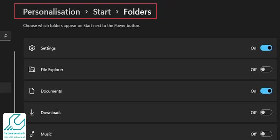Turn off the Settings folder toggle
Viewport: 280px width, 140px height.
pos(266,48)
